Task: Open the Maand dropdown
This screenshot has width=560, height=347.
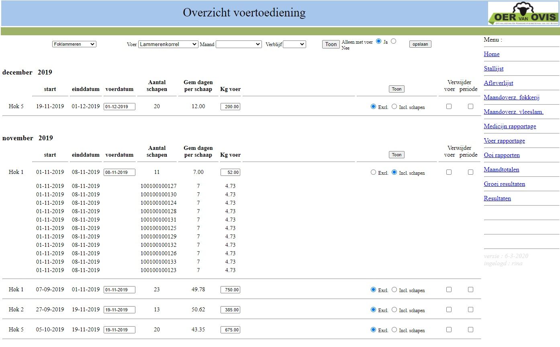Action: [239, 44]
